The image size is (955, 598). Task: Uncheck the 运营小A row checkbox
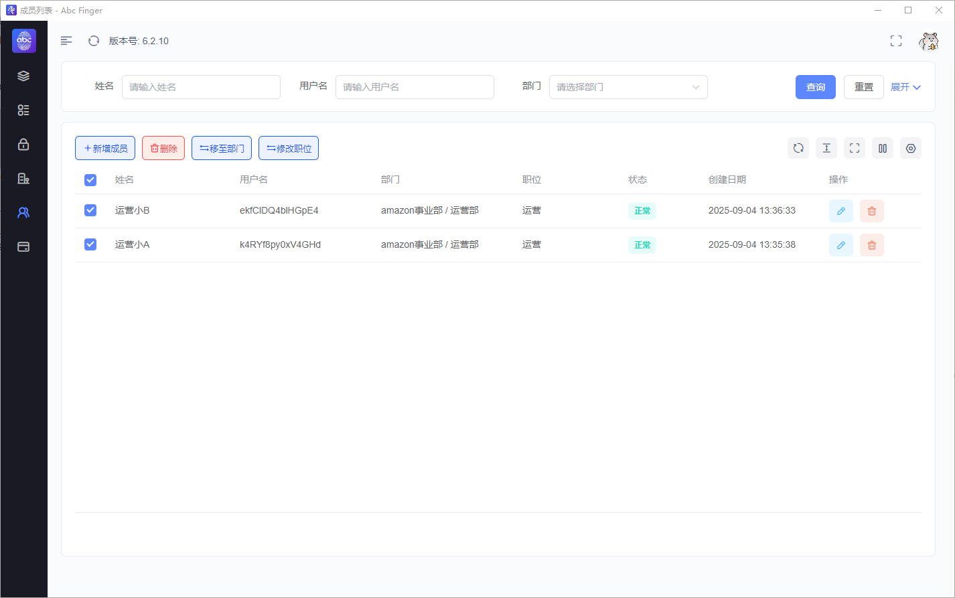click(90, 244)
